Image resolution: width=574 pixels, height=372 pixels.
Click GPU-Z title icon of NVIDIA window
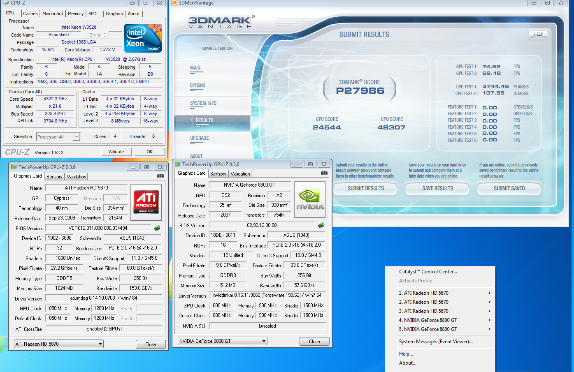click(x=178, y=164)
